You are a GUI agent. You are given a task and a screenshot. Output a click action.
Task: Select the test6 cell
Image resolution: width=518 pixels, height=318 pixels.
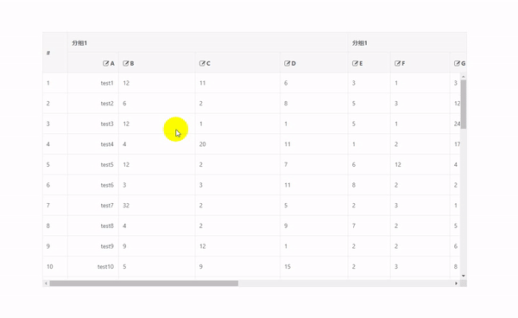93,185
